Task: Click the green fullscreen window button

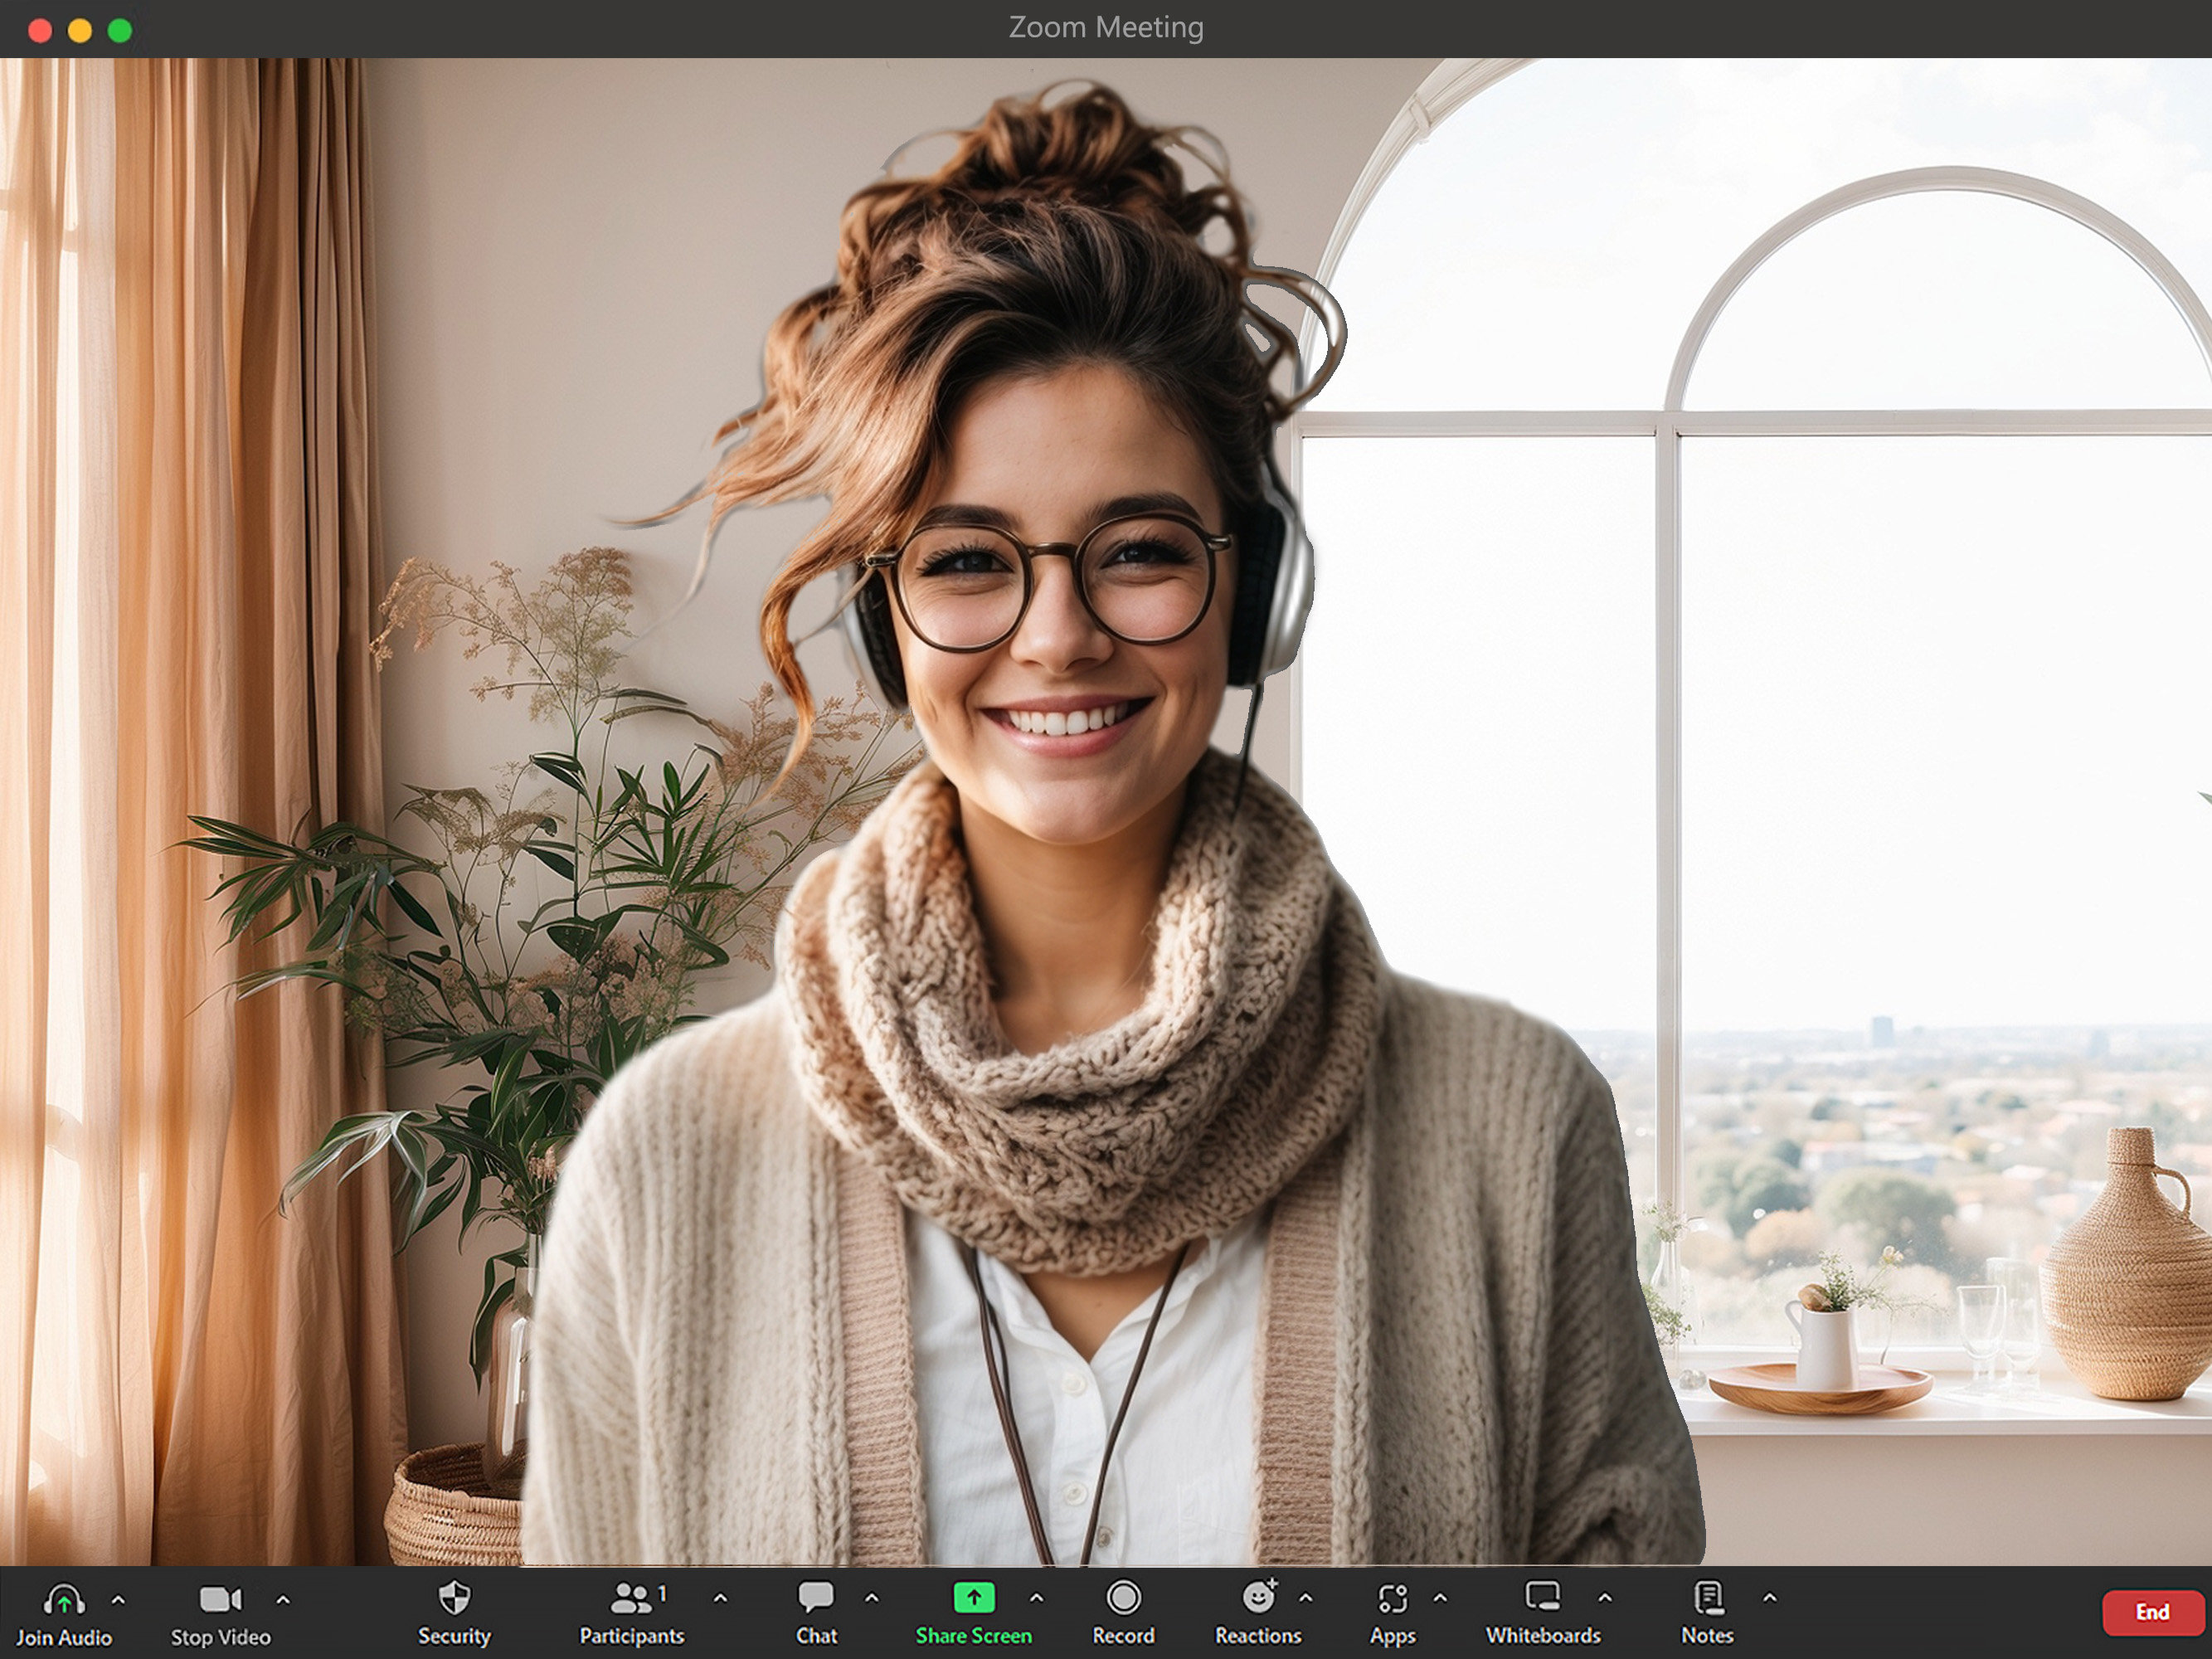Action: point(120,31)
